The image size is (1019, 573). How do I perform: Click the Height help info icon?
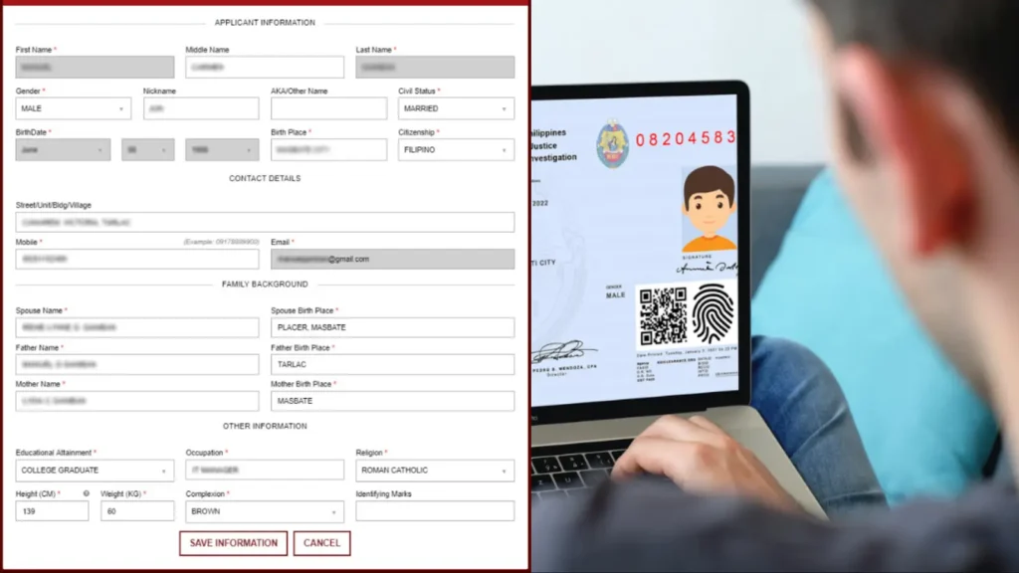(x=87, y=493)
